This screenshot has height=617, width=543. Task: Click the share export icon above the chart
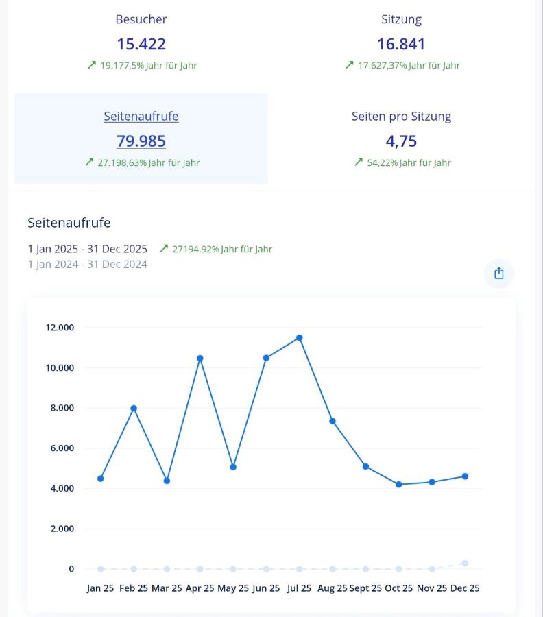[498, 273]
